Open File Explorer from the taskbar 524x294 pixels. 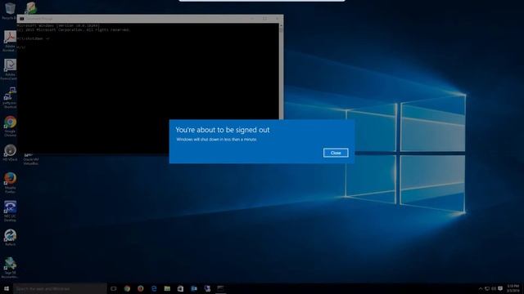point(167,288)
